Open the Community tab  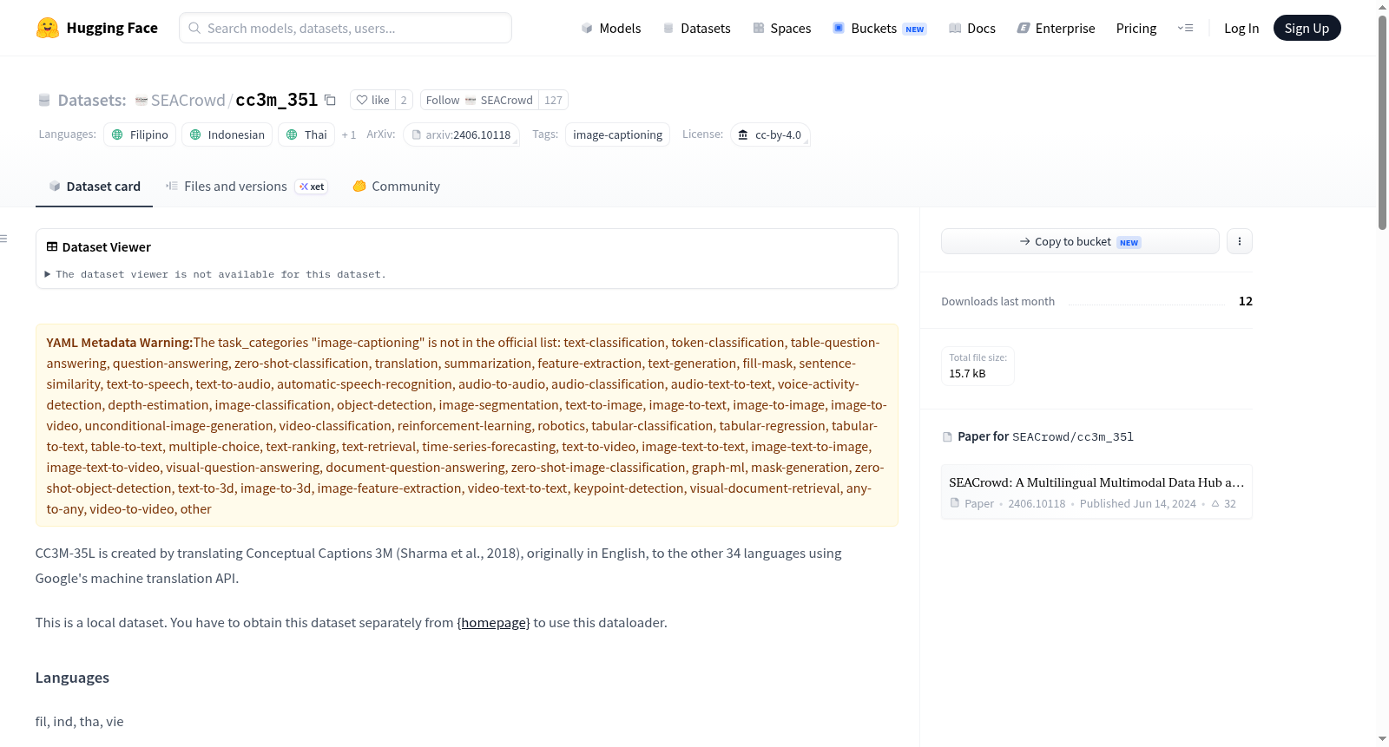(396, 186)
